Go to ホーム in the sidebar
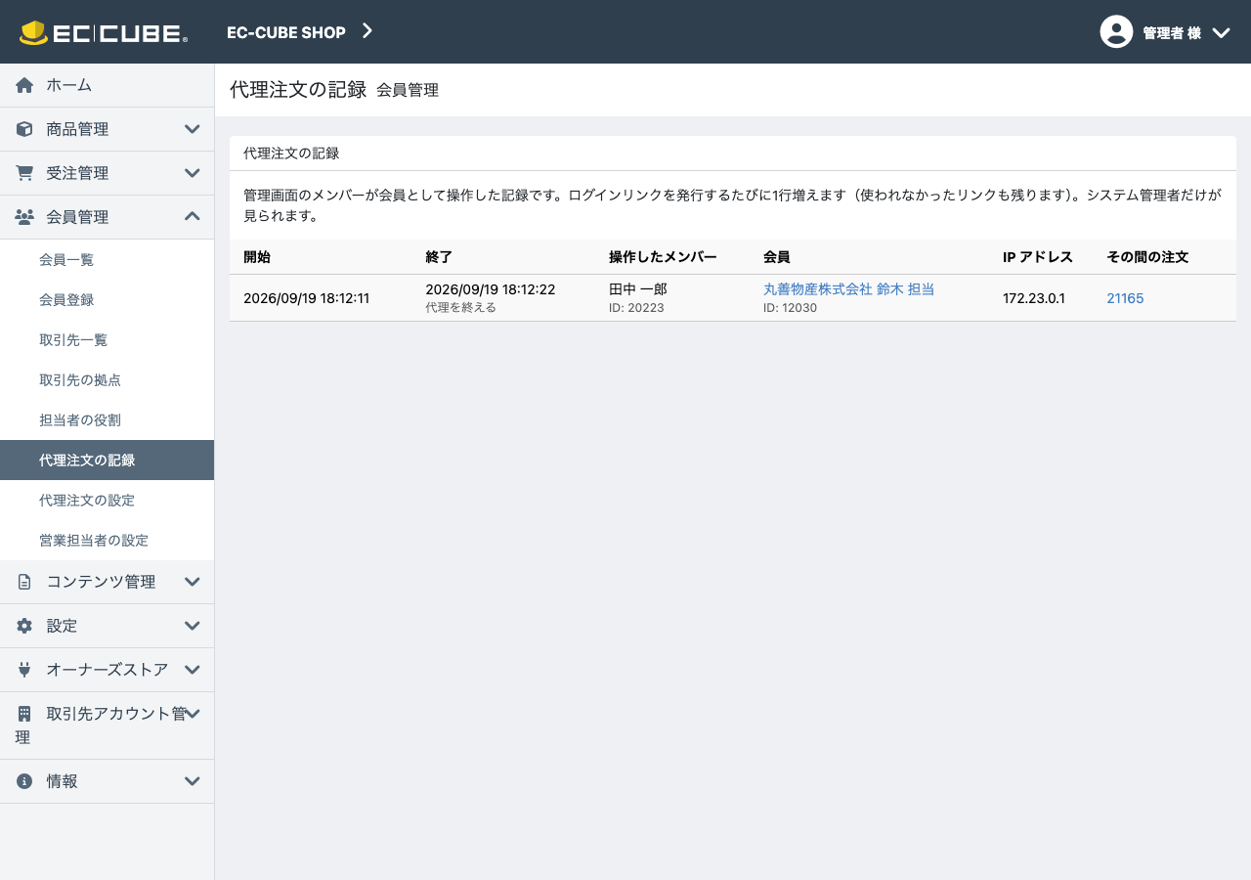The width and height of the screenshot is (1251, 880). pos(108,85)
